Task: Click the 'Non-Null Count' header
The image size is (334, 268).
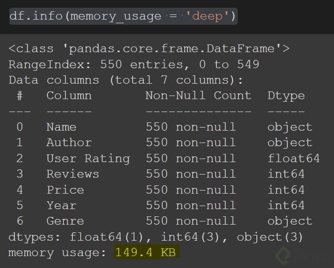Action: [198, 96]
